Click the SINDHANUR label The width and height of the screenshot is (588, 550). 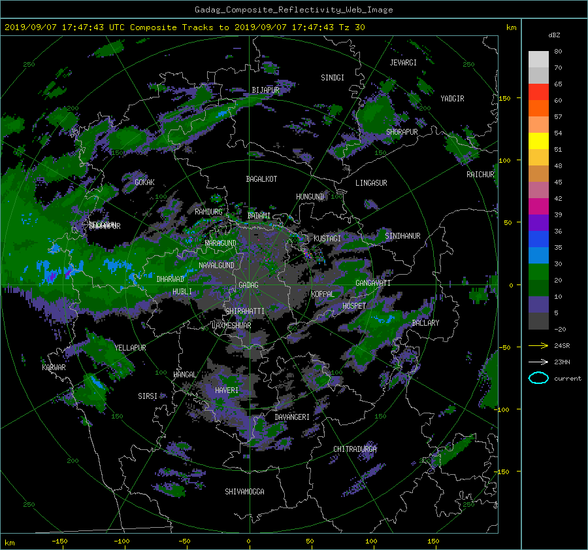(402, 236)
